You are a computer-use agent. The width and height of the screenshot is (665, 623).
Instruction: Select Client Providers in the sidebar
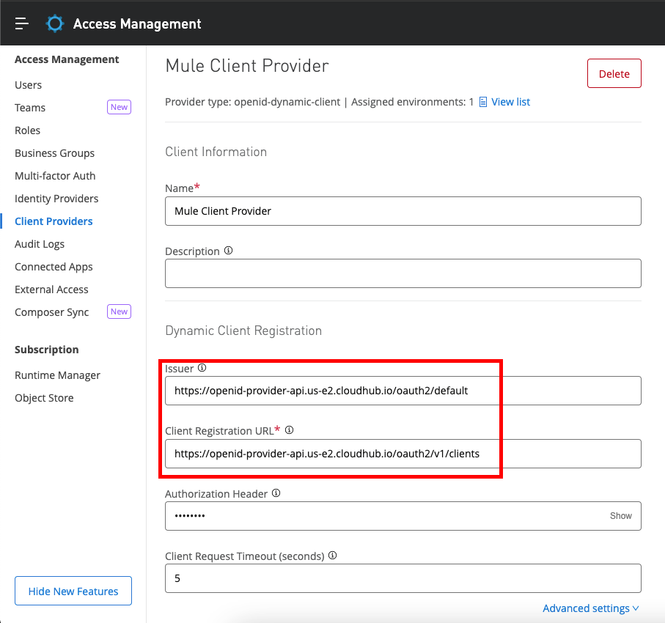point(54,221)
